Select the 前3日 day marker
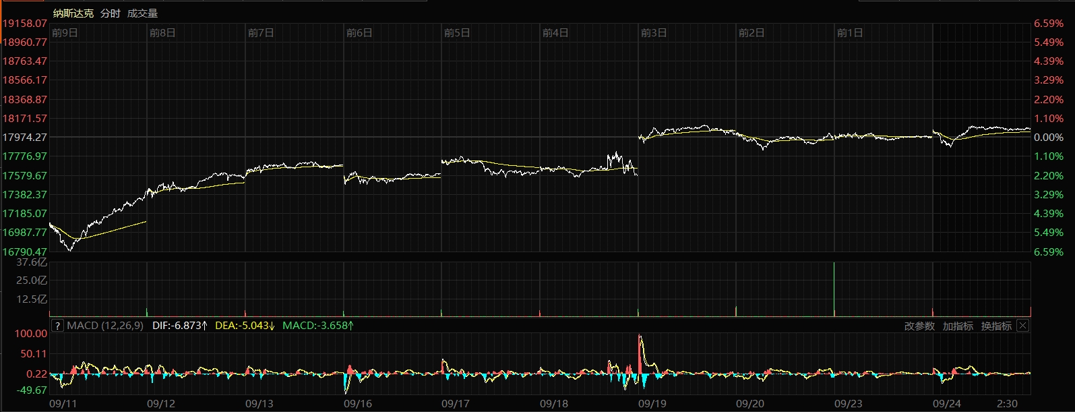 [x=654, y=33]
